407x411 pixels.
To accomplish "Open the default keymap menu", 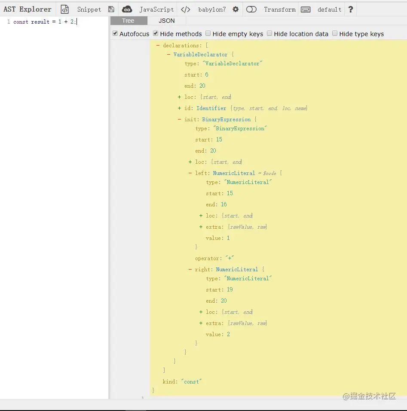I will 329,9.
